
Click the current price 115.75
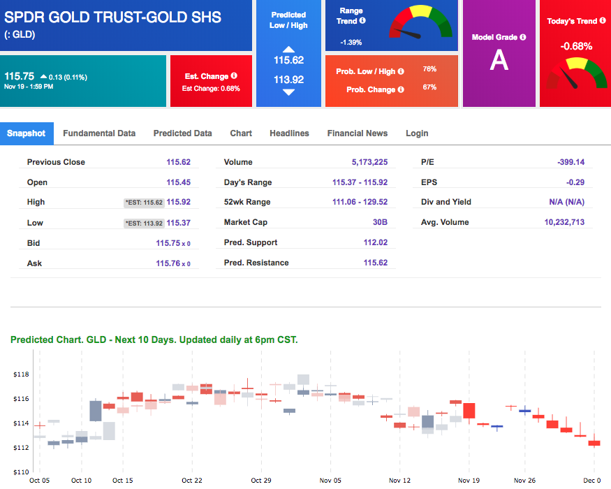pos(19,76)
